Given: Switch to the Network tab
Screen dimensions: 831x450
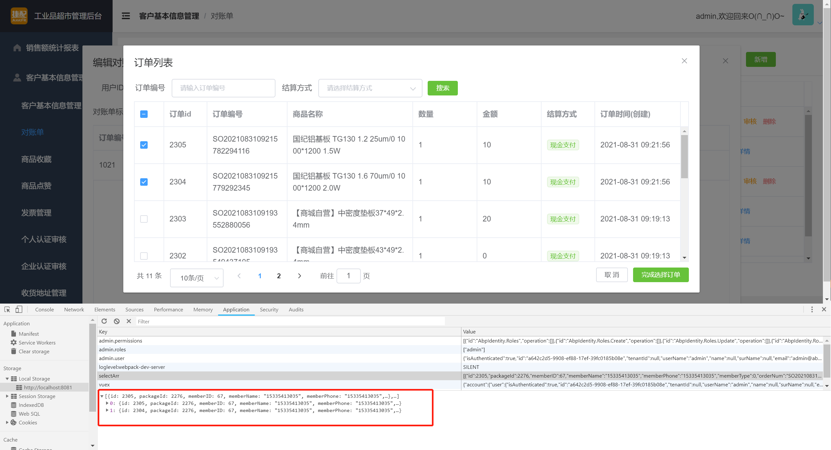Looking at the screenshot, I should [74, 309].
